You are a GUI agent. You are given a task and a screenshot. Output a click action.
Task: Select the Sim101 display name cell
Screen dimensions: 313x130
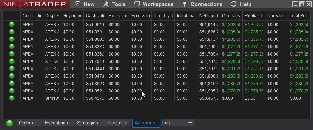tap(52, 98)
